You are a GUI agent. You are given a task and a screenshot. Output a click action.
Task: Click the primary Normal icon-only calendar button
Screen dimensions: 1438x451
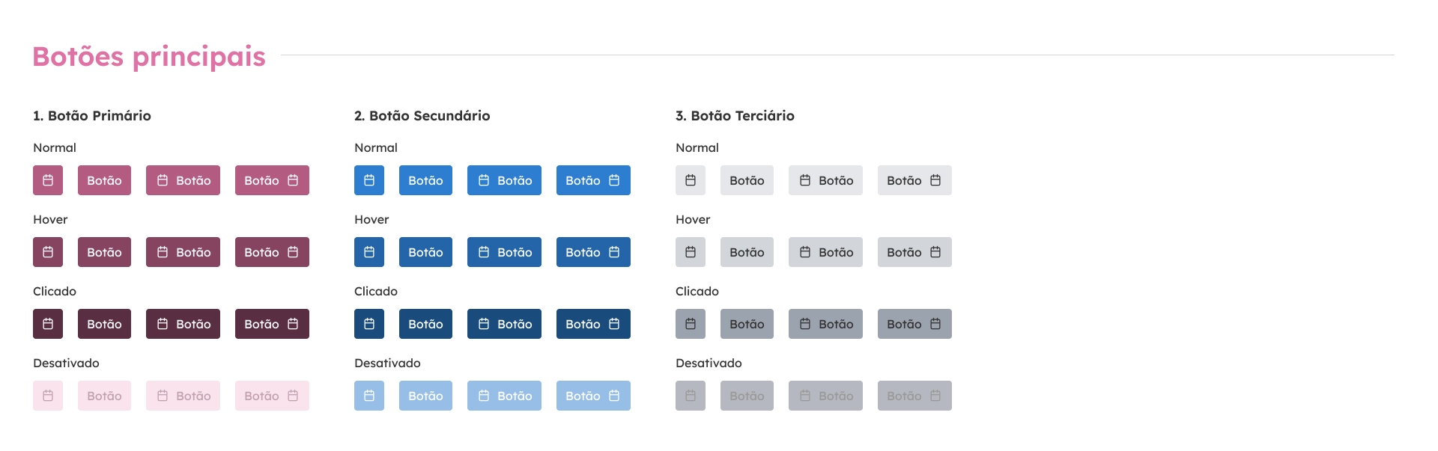pyautogui.click(x=48, y=180)
